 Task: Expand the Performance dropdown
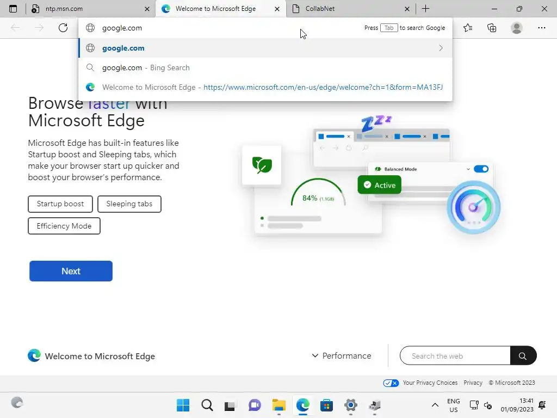click(x=342, y=356)
